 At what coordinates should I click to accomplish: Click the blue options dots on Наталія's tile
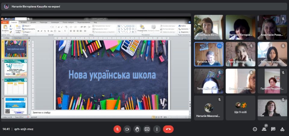[219, 46]
